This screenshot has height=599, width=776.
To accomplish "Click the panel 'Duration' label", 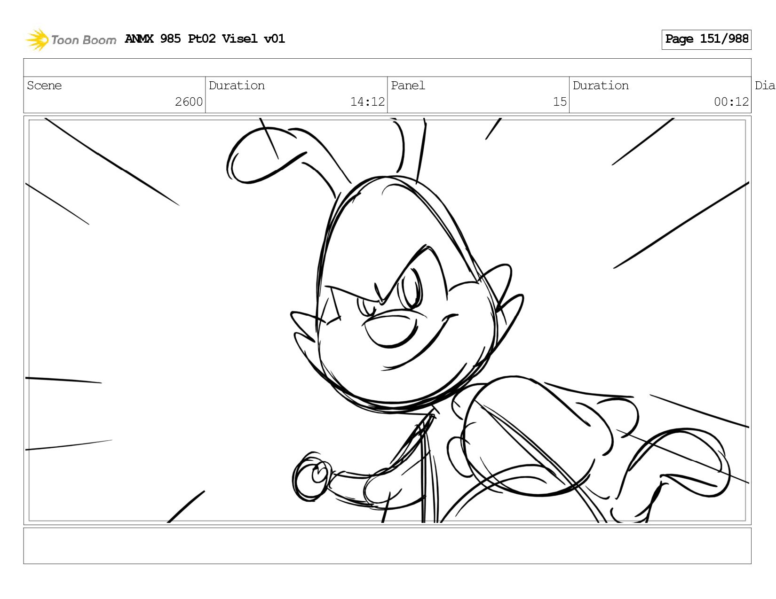I will (x=601, y=86).
